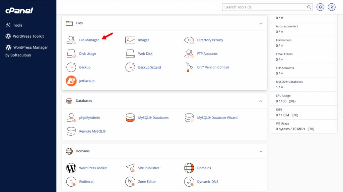Open the Images link
This screenshot has width=343, height=192.
[x=144, y=40]
